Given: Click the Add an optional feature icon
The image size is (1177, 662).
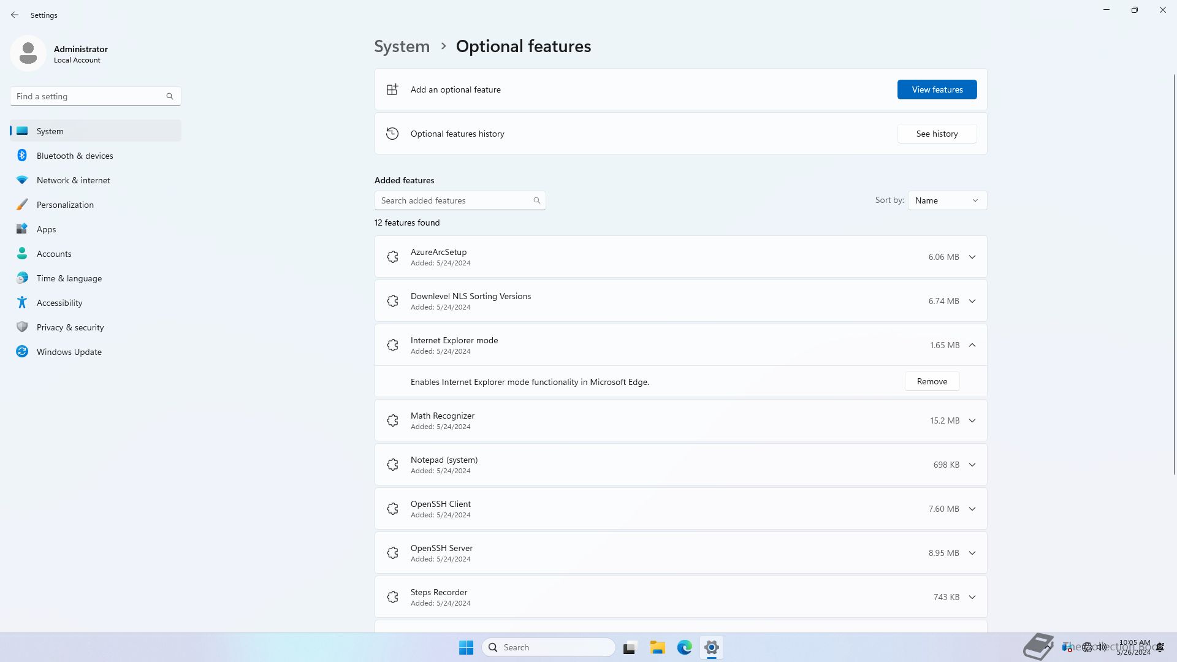Looking at the screenshot, I should pos(392,89).
